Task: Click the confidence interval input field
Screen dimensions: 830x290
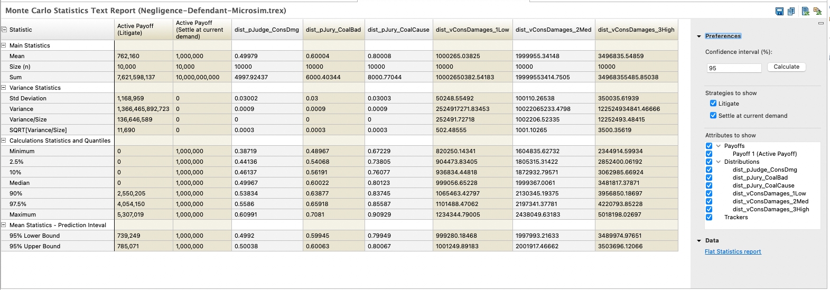Action: [x=734, y=68]
